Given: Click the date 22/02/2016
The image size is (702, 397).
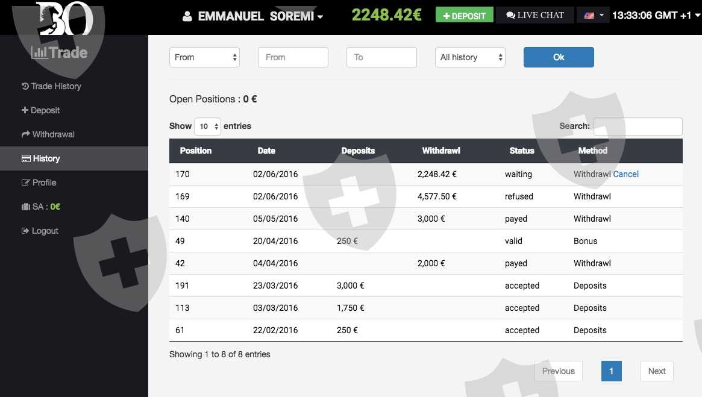Looking at the screenshot, I should [275, 330].
